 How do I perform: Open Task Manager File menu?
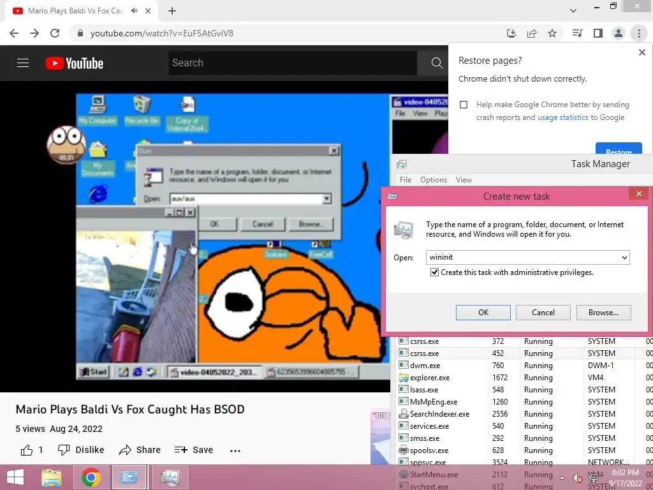405,179
